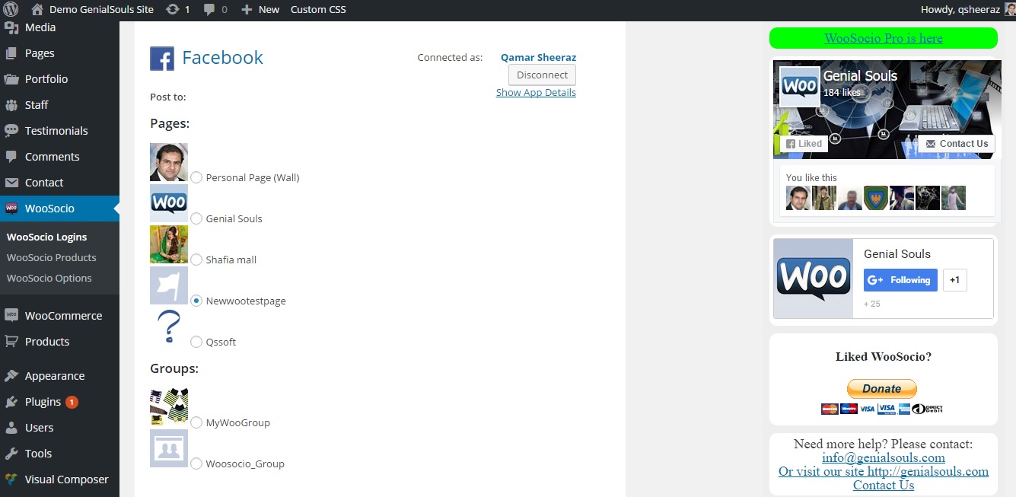Click the PayPal Donate button
Viewport: 1016px width, 497px height.
coord(882,388)
